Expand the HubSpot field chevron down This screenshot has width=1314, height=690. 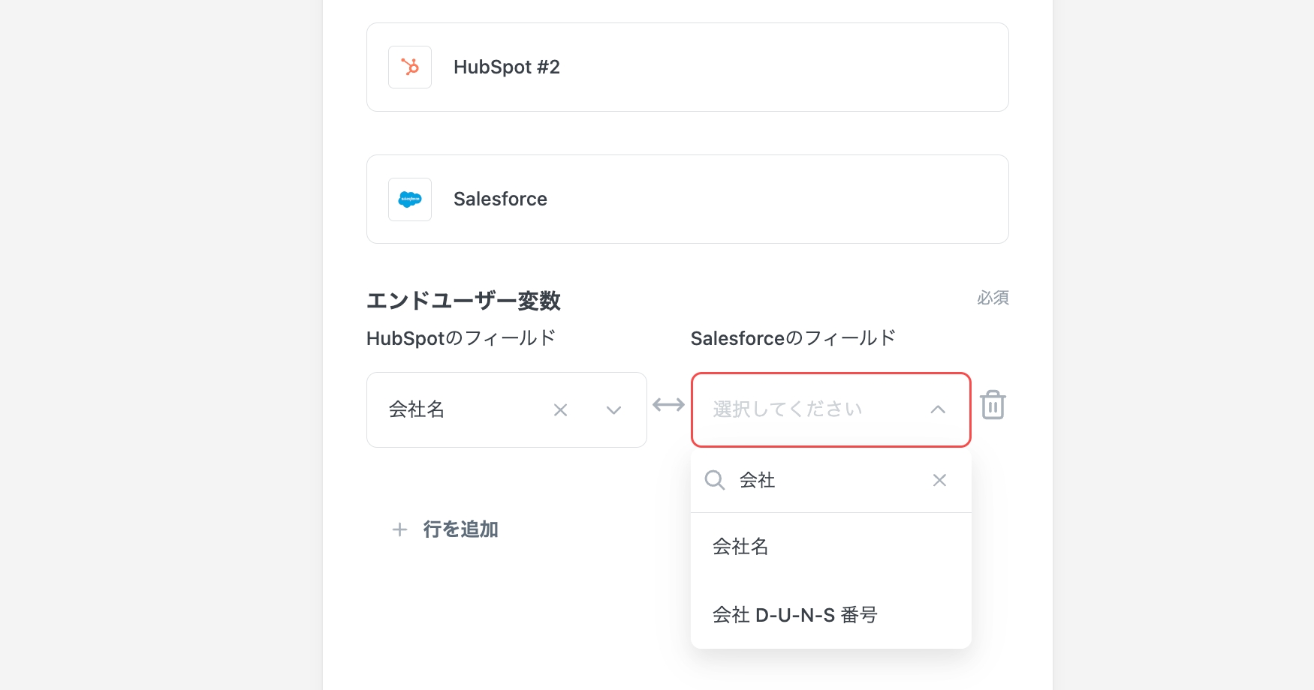tap(613, 410)
